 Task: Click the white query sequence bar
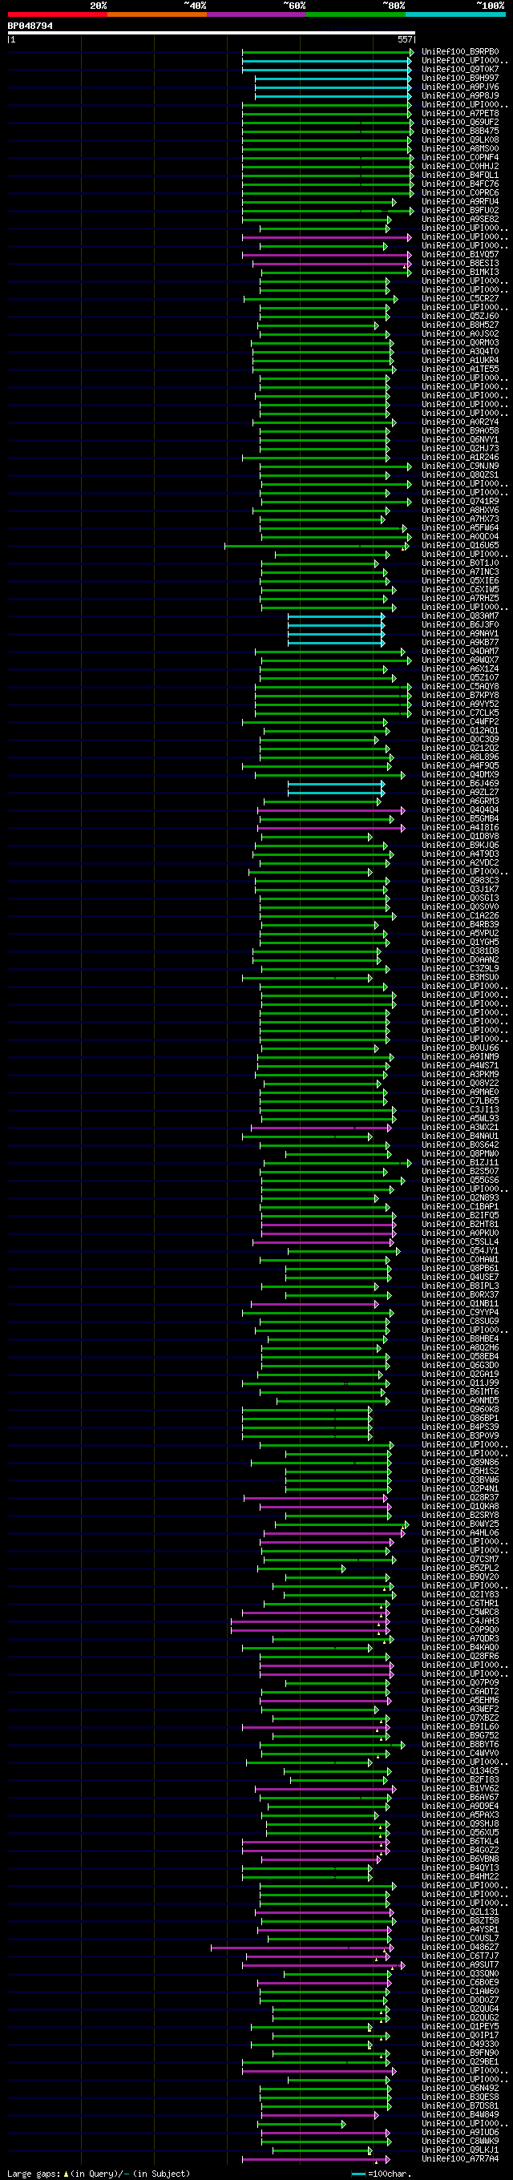(212, 33)
